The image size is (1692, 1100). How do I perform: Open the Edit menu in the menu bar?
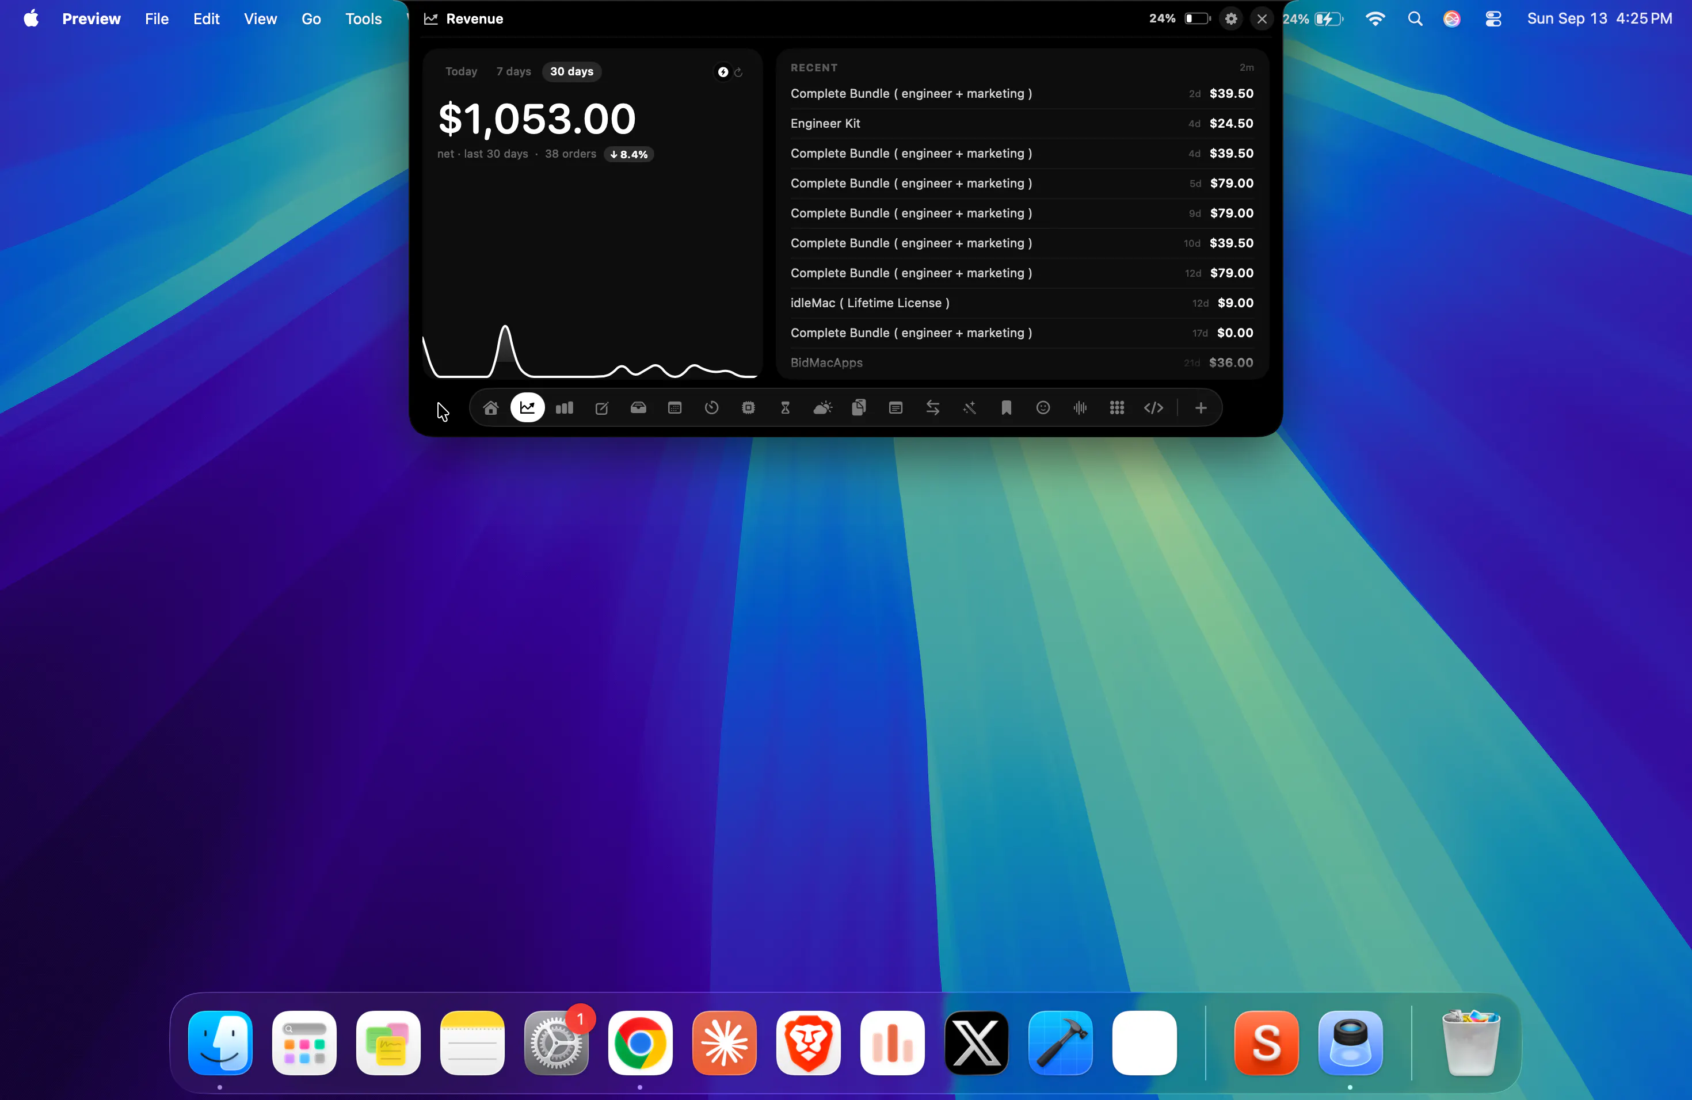[206, 18]
